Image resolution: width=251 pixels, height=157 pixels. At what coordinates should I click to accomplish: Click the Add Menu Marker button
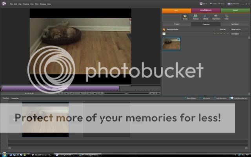(238, 98)
